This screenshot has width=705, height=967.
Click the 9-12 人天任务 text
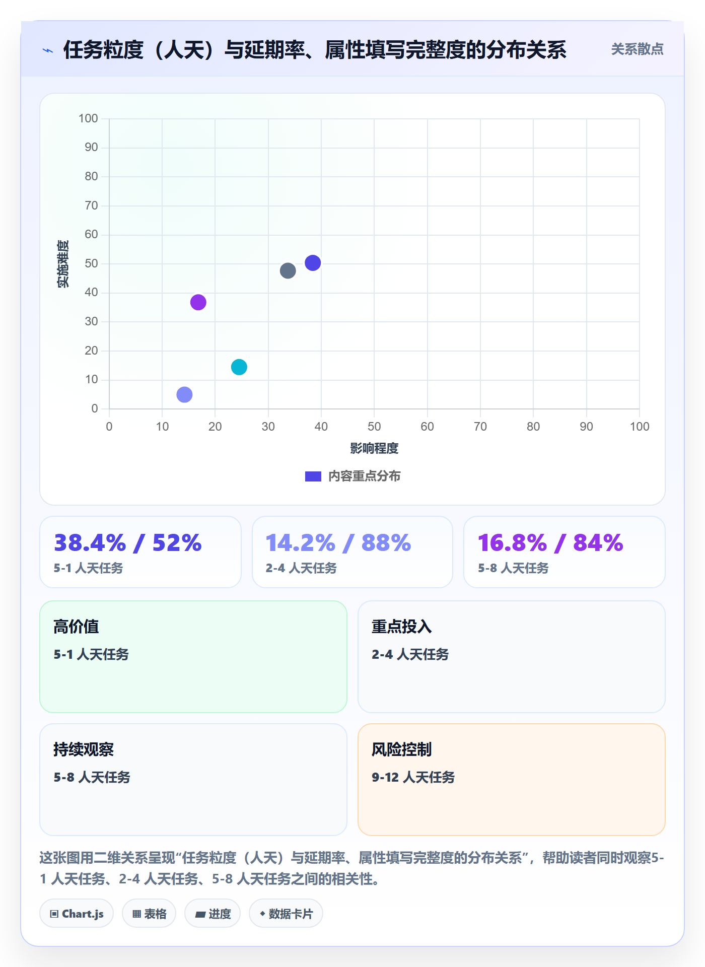tap(413, 777)
